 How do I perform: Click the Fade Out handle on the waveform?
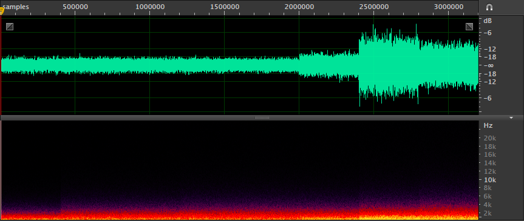[x=469, y=27]
